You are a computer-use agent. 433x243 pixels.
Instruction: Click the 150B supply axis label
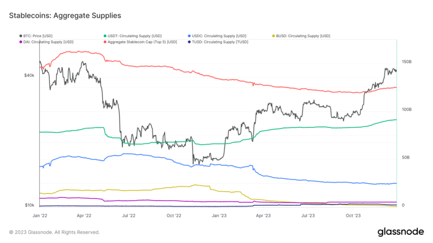point(405,61)
